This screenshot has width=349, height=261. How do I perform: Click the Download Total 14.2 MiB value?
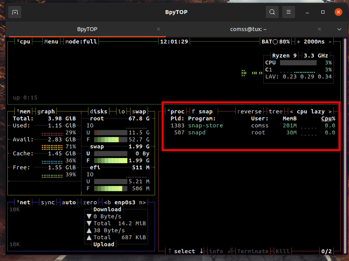(132, 223)
